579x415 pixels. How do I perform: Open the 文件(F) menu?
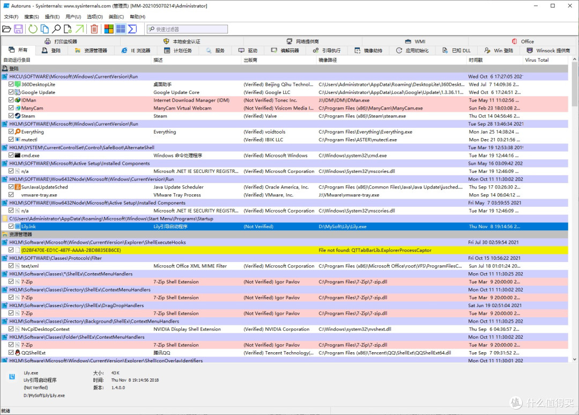pos(11,17)
